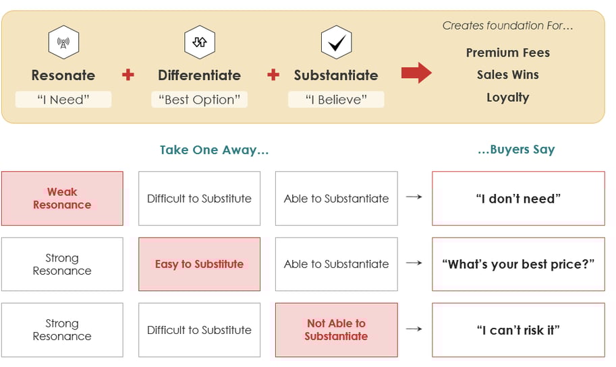
Task: Click the small arrow pointing to "I don't need"
Action: (414, 198)
